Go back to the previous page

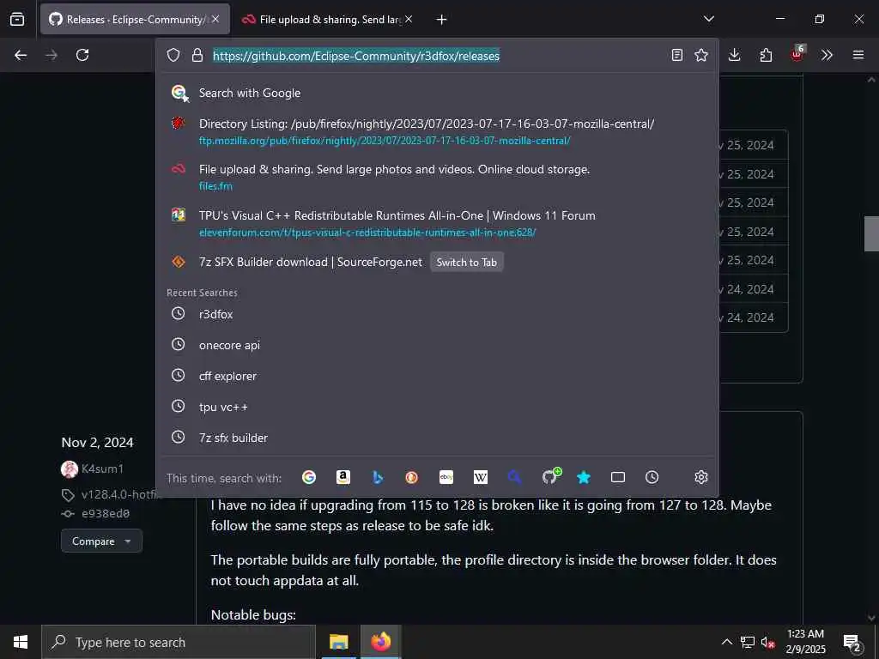[21, 55]
